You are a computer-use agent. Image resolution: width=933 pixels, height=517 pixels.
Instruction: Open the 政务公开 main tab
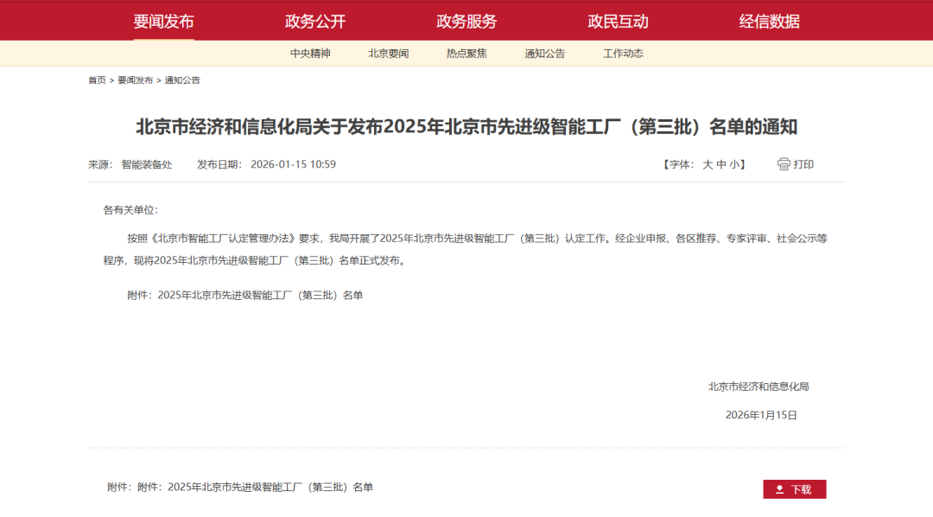point(315,22)
